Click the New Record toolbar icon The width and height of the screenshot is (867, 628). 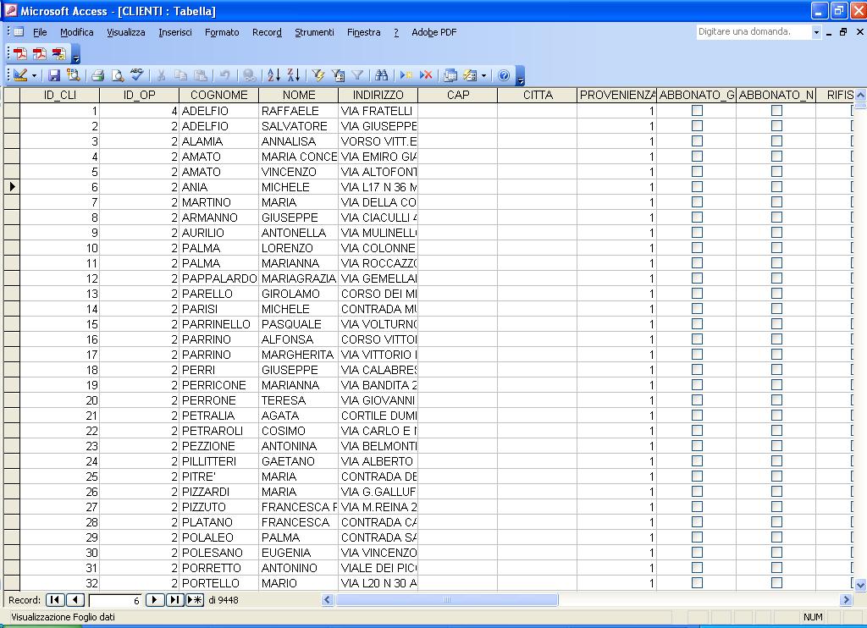click(x=406, y=75)
